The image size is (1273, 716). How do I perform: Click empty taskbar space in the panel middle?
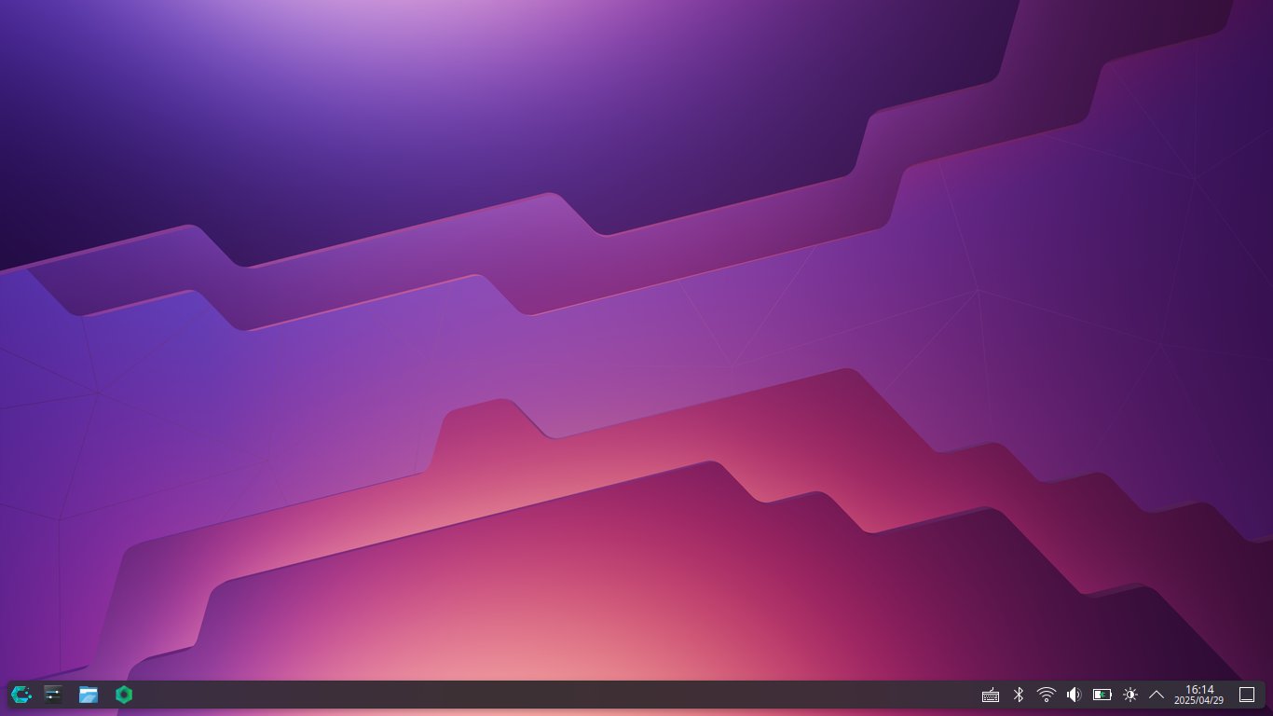click(559, 695)
